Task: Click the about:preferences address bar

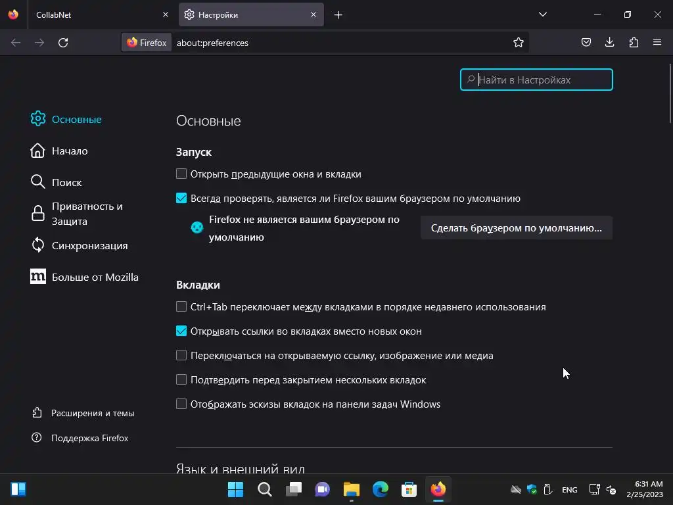Action: point(339,43)
